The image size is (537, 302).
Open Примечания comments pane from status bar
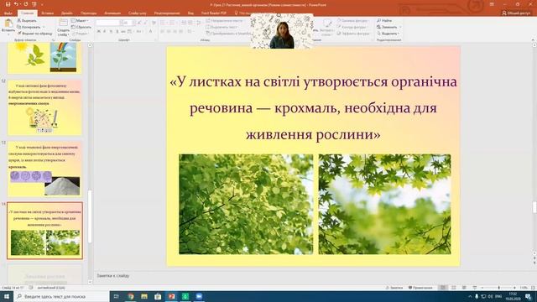click(420, 288)
